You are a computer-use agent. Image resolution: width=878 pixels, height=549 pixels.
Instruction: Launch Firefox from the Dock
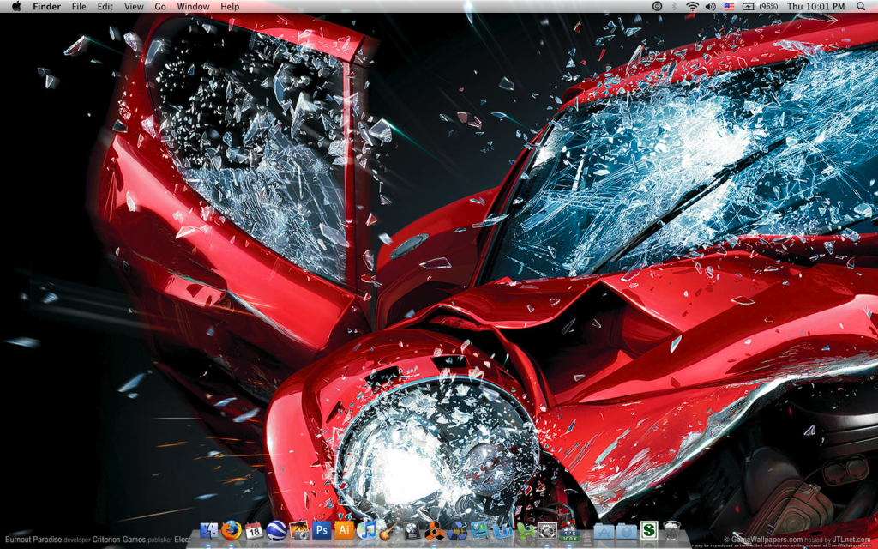(x=232, y=530)
